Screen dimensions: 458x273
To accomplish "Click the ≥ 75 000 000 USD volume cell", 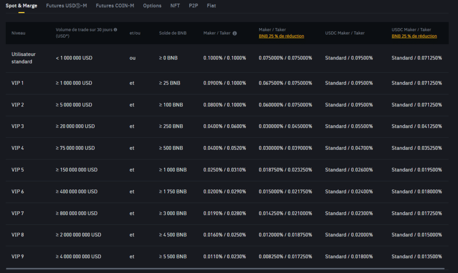I will click(75, 148).
